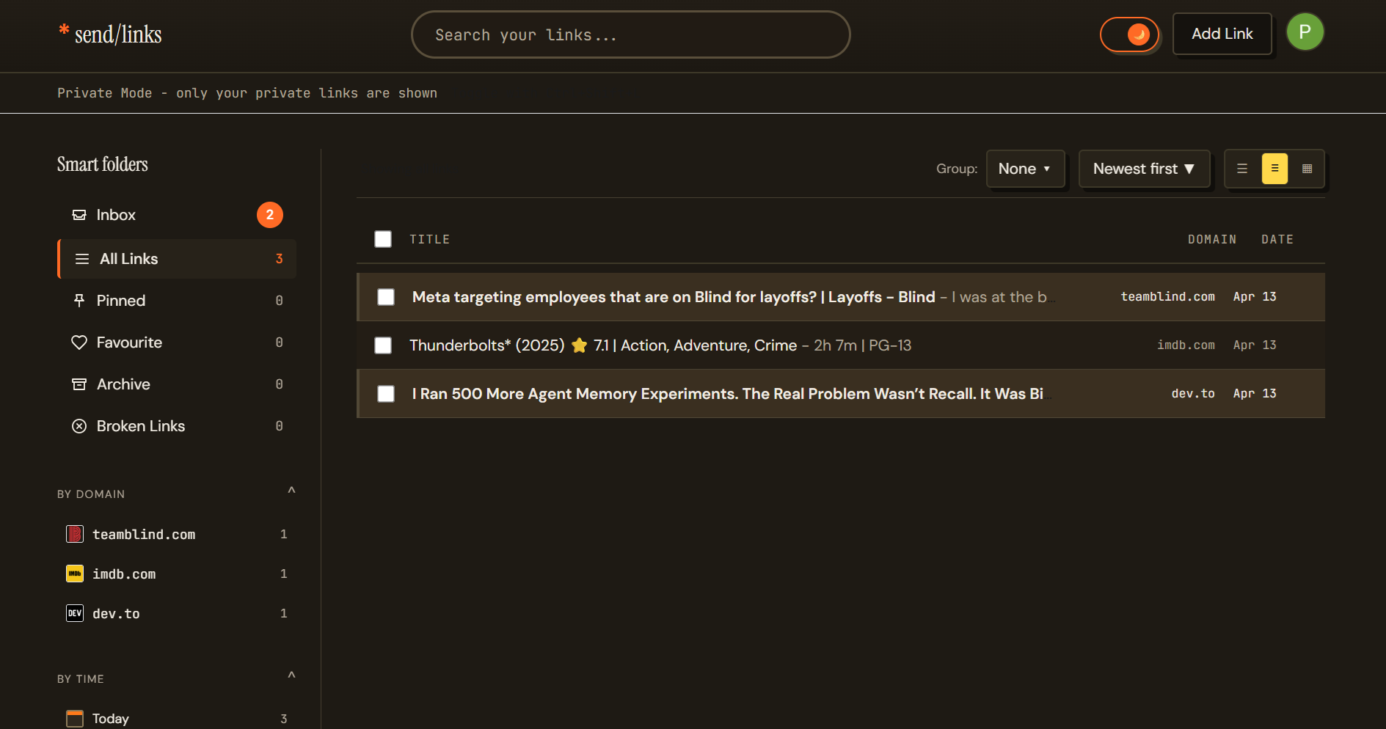Viewport: 1386px width, 729px height.
Task: Open the Broken Links folder
Action: click(x=177, y=426)
